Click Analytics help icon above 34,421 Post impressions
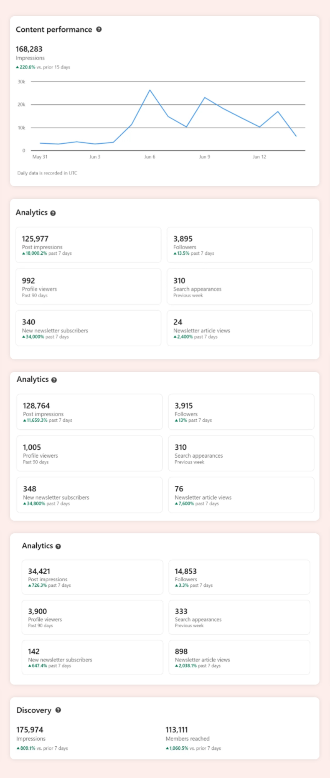Image resolution: width=330 pixels, height=778 pixels. pos(58,546)
